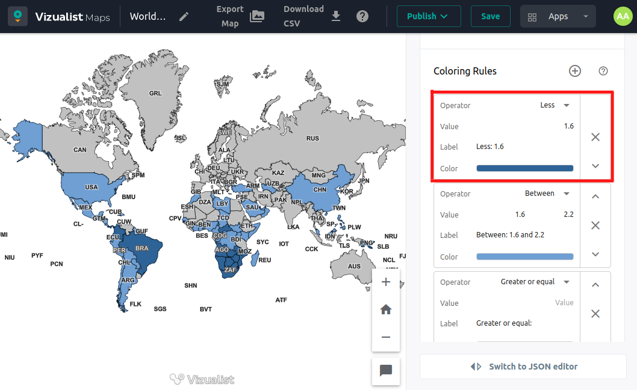The width and height of the screenshot is (637, 390).
Task: Open the Apps menu
Action: pyautogui.click(x=558, y=16)
